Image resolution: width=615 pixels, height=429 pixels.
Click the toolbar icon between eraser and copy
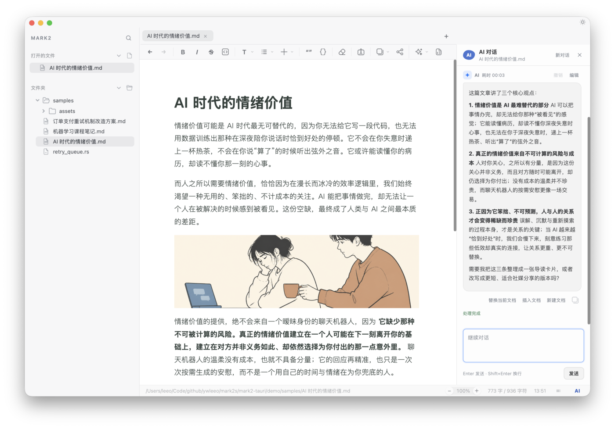tap(361, 52)
